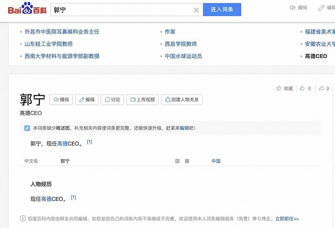Click the pencil edit icon in header
The height and width of the screenshot is (228, 335).
pyautogui.click(x=321, y=8)
